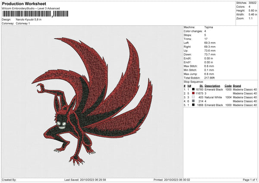Click the Page 1 of 1 indicator
This screenshot has width=259, height=183.
[x=250, y=180]
